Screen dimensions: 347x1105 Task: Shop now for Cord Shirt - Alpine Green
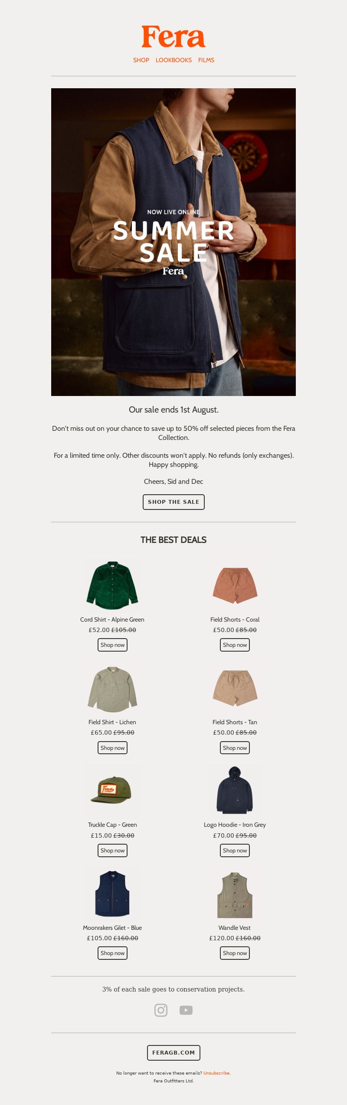pos(112,645)
